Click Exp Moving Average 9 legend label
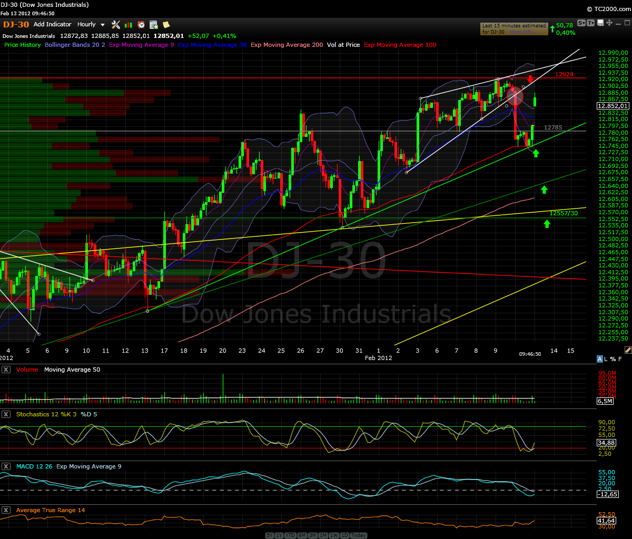The width and height of the screenshot is (632, 539). click(x=142, y=45)
